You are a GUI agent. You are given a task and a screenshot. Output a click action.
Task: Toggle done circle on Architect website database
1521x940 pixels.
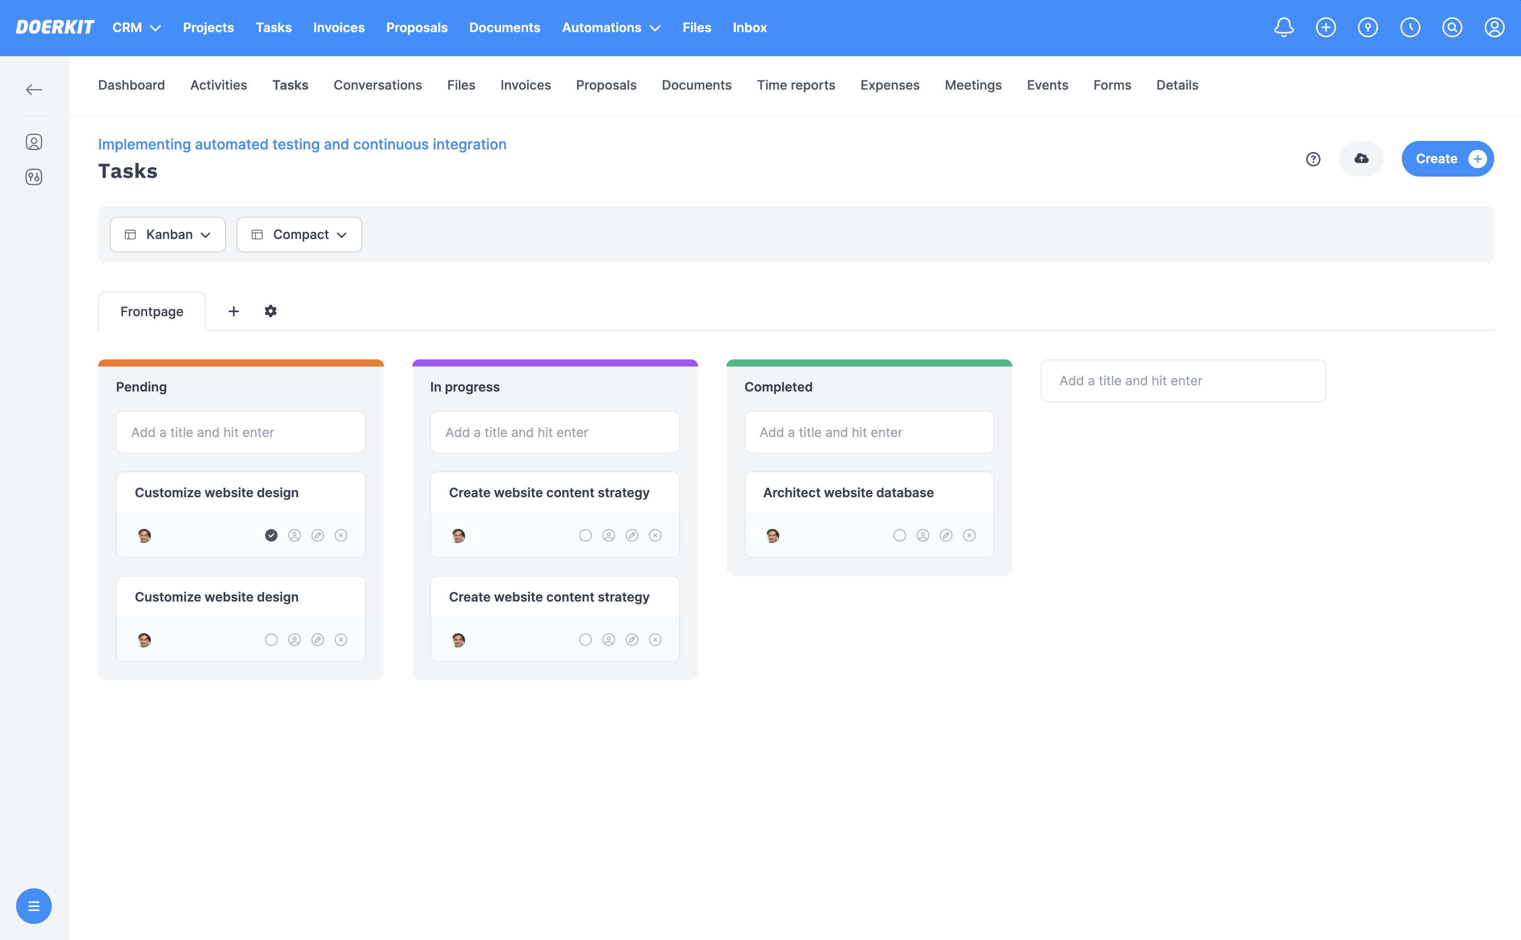(900, 535)
